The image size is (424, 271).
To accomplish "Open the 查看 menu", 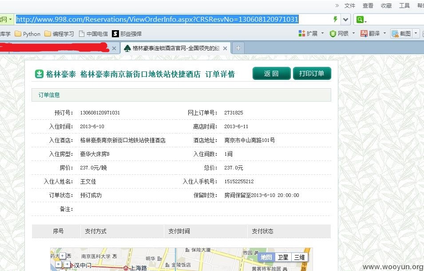I will (x=368, y=6).
